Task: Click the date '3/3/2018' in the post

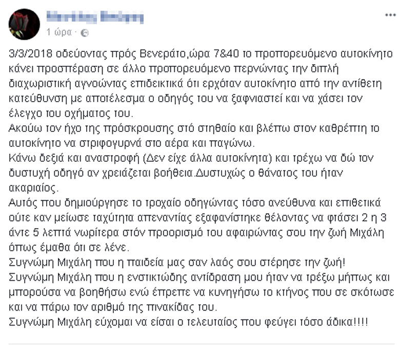Action: [x=31, y=54]
